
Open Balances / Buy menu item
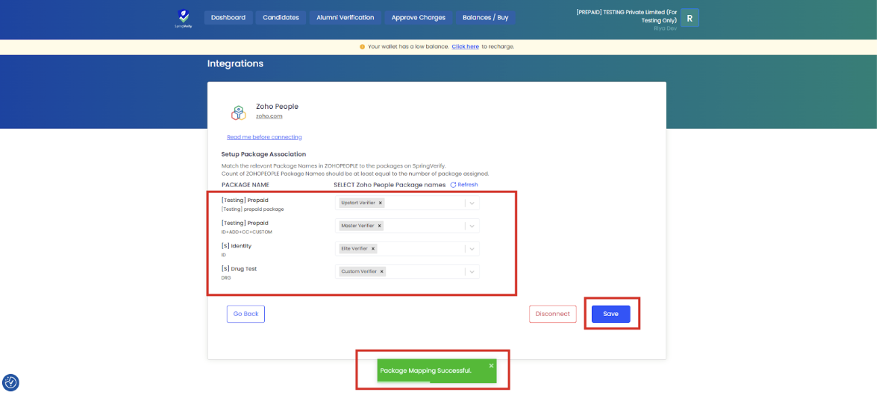(486, 17)
